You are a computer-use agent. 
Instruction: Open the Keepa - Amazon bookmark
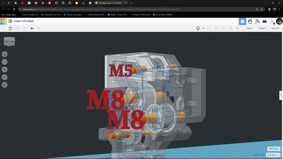coord(117,15)
